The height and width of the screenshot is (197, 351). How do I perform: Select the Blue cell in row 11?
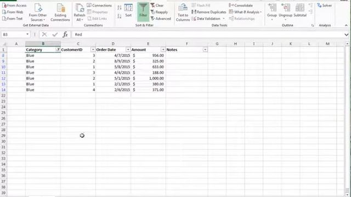[43, 73]
